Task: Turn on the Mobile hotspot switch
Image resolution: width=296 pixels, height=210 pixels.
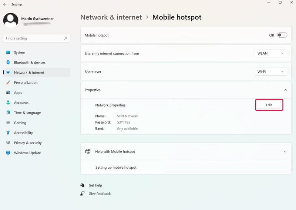Action: [x=282, y=35]
